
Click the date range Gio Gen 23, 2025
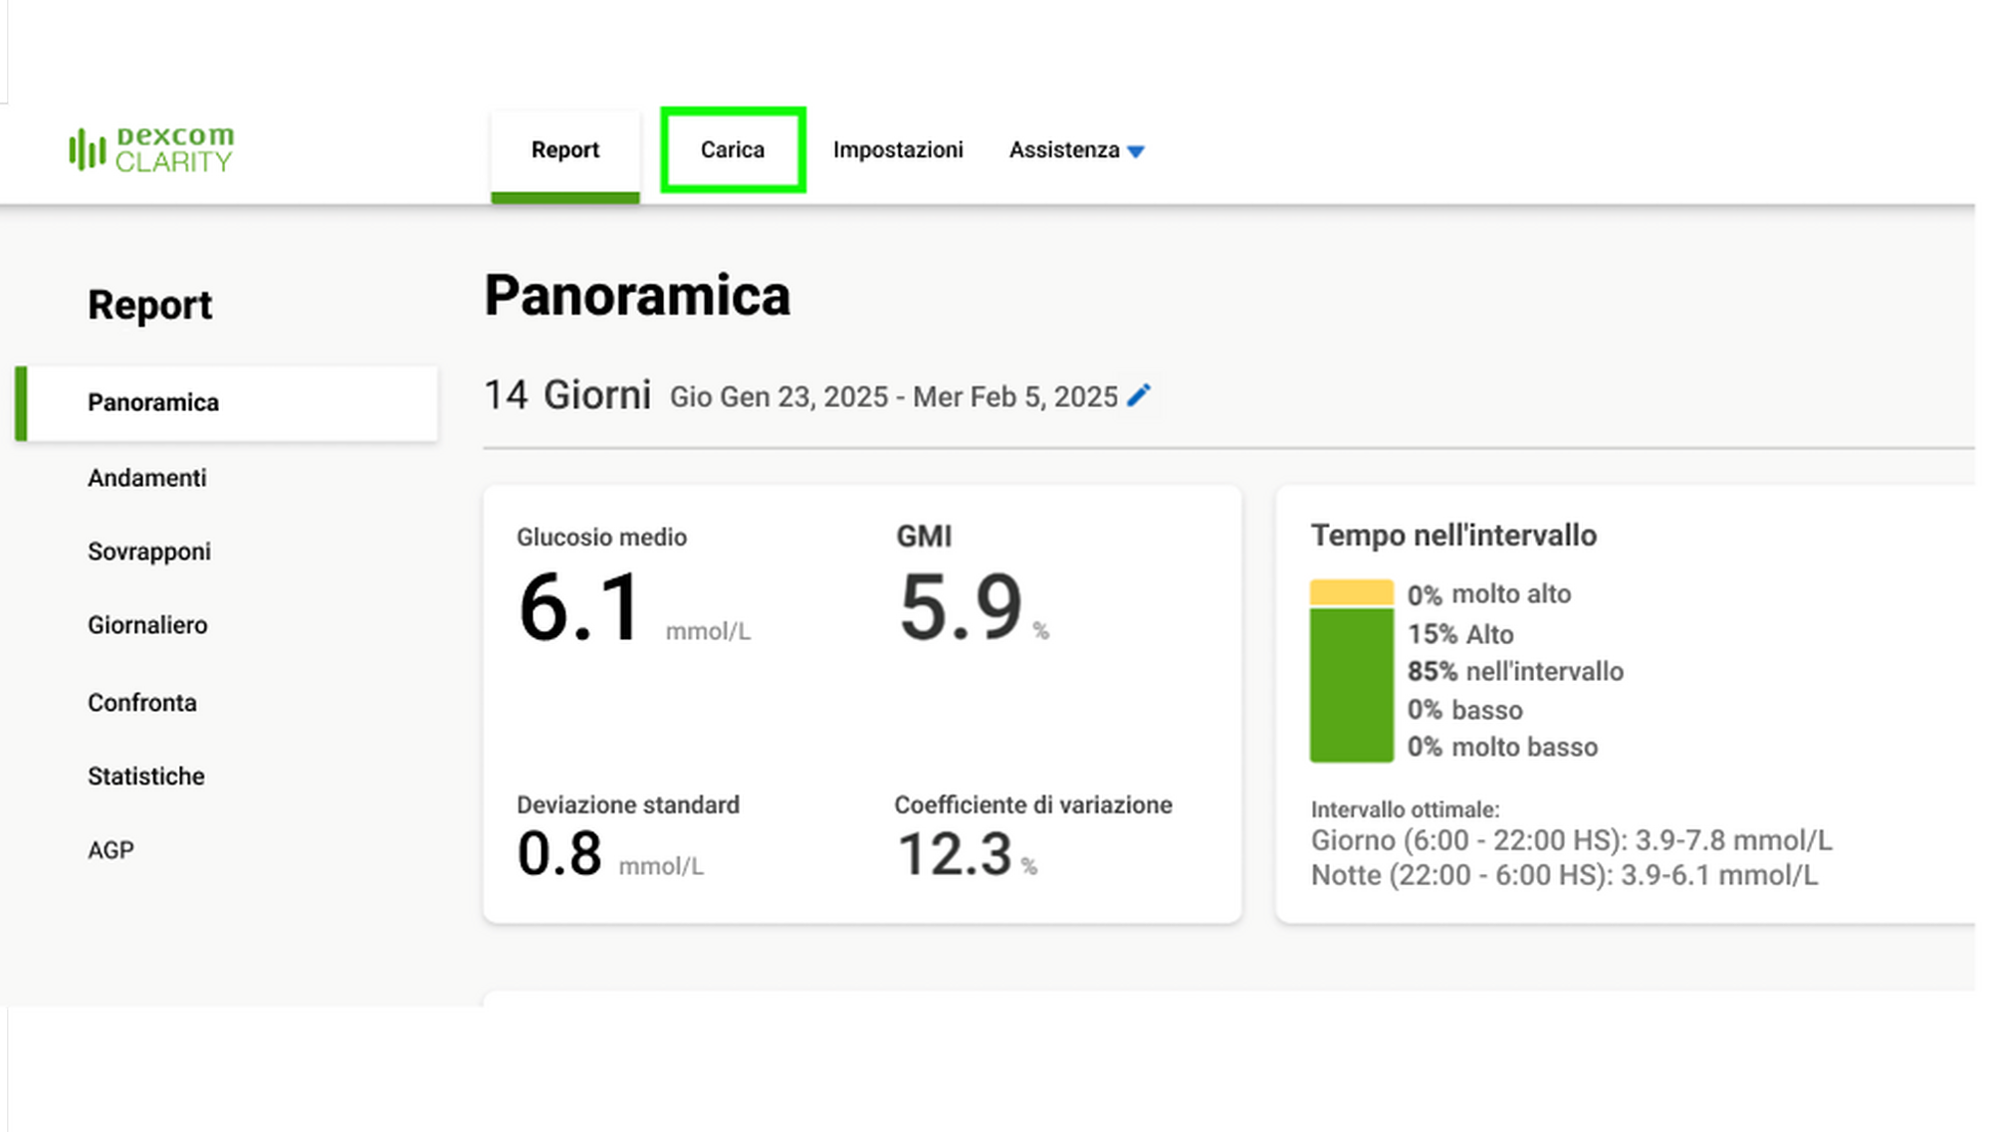[x=893, y=397]
